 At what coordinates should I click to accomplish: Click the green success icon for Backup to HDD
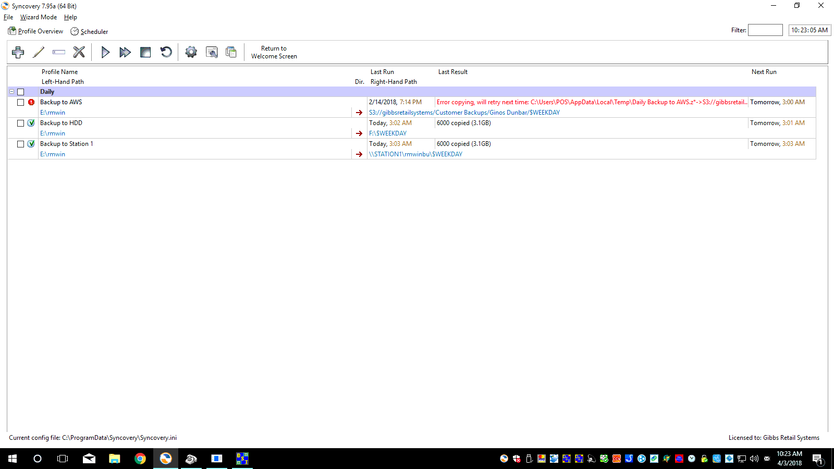31,123
